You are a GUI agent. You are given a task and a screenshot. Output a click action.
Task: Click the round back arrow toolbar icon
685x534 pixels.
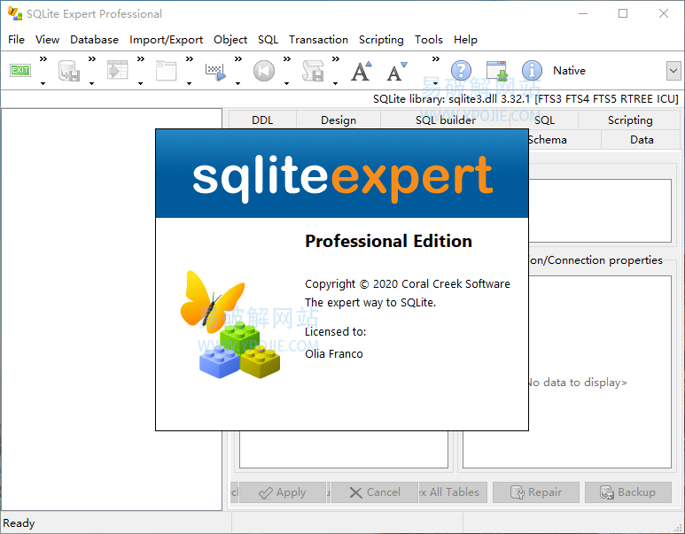coord(264,71)
